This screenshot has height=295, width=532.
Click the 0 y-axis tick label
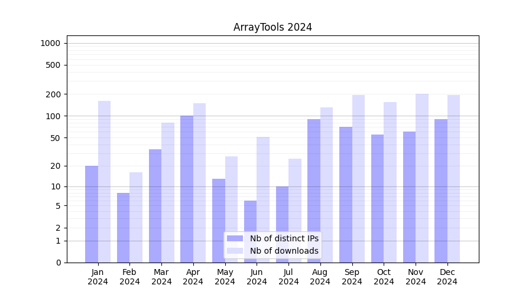click(x=58, y=263)
